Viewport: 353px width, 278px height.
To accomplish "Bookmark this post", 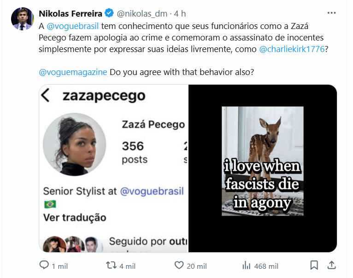I will [x=314, y=265].
